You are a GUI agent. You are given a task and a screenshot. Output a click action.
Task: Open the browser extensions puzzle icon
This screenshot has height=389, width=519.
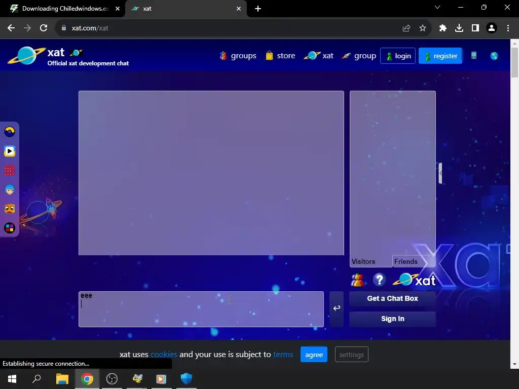443,28
